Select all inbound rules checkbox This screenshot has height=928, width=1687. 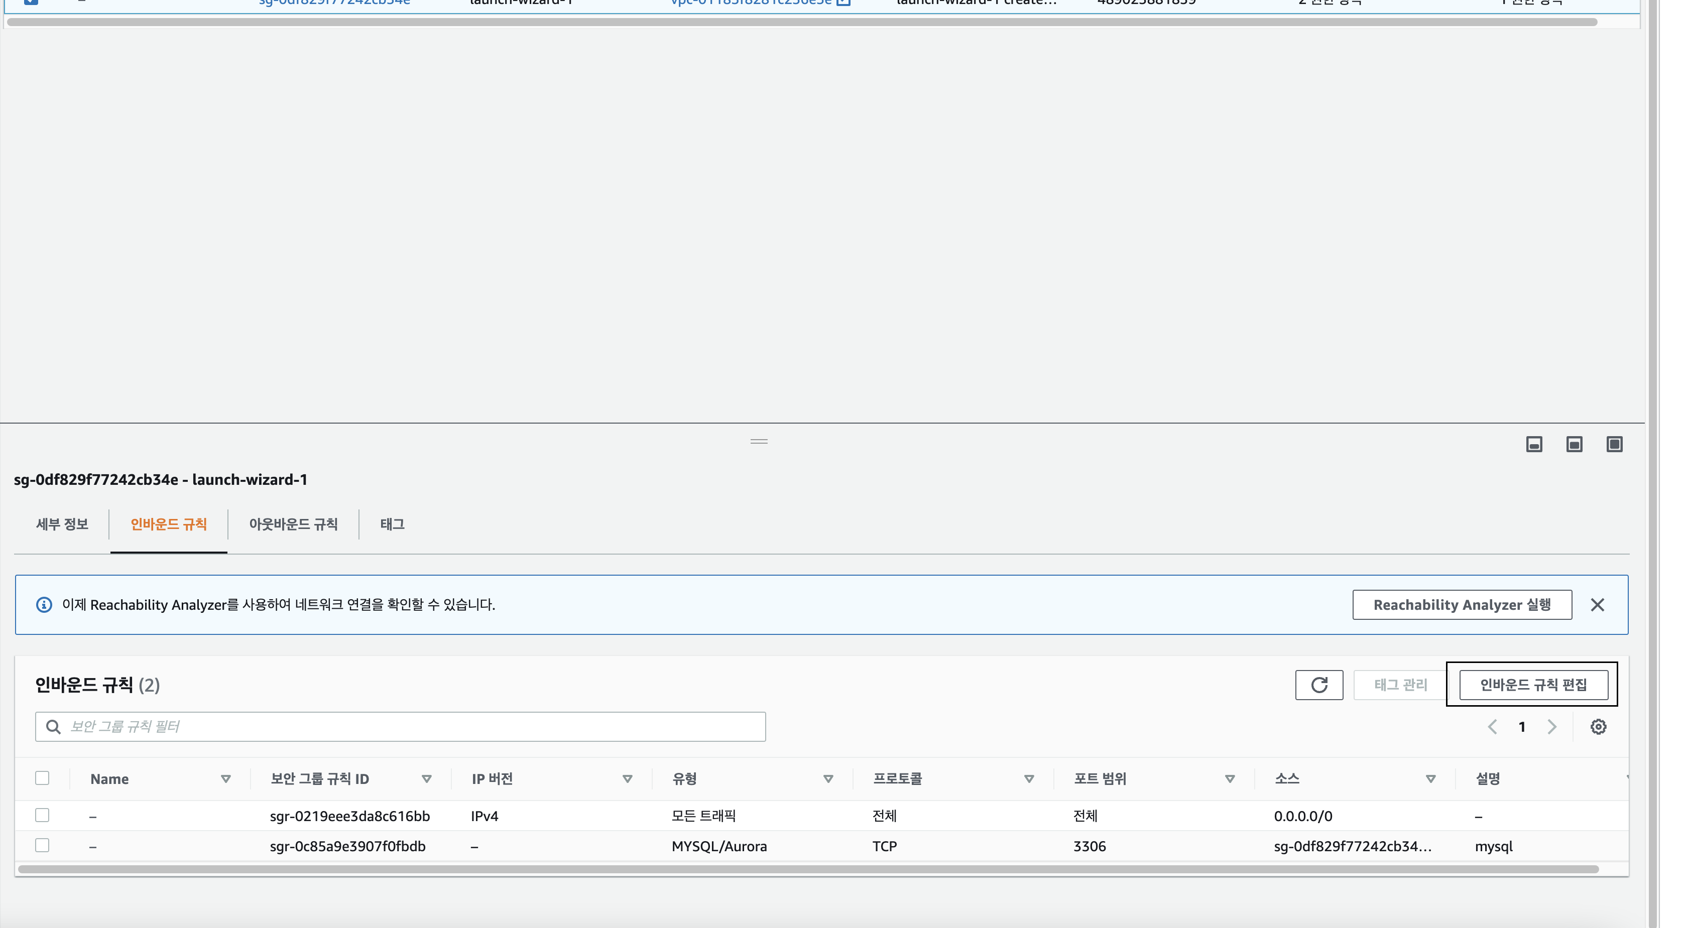tap(43, 778)
